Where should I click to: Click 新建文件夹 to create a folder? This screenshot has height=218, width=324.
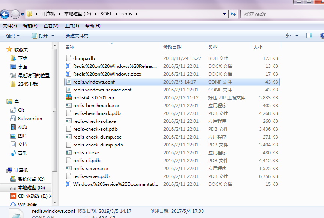(x=77, y=36)
